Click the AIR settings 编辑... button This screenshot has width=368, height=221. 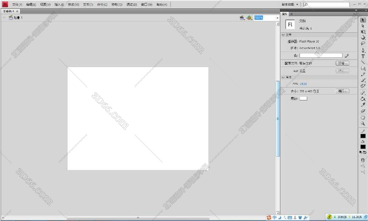tap(343, 71)
